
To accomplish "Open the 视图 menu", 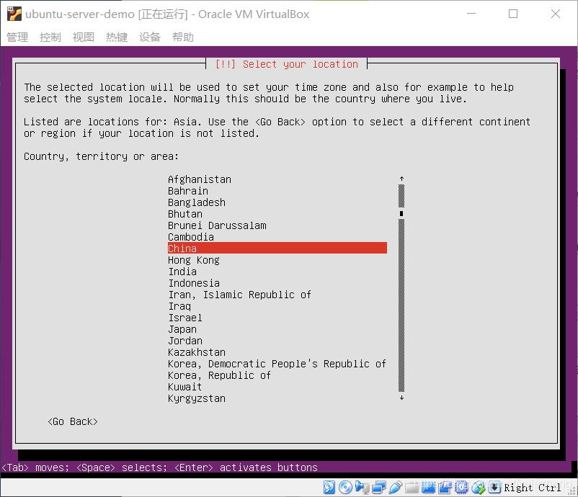I will click(84, 37).
